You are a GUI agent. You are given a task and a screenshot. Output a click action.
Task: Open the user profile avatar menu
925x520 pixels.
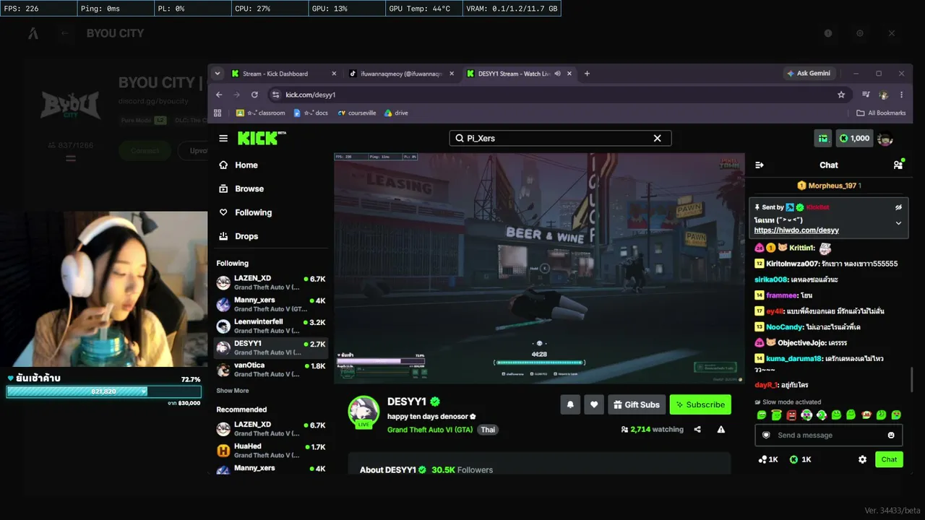tap(885, 138)
